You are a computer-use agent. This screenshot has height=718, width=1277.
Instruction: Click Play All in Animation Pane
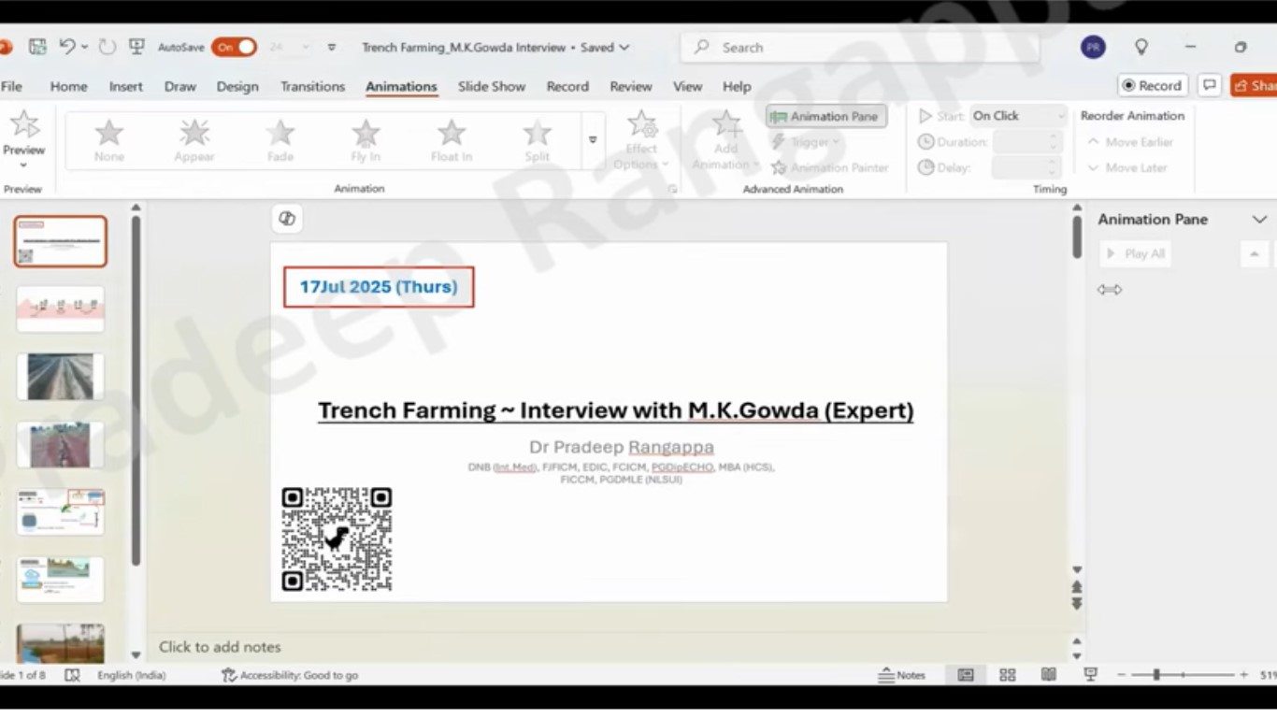pos(1135,253)
